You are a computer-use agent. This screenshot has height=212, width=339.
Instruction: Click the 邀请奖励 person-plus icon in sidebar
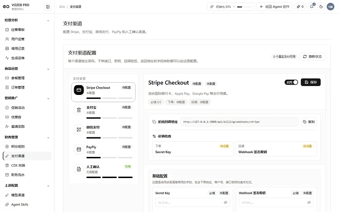coord(7,126)
